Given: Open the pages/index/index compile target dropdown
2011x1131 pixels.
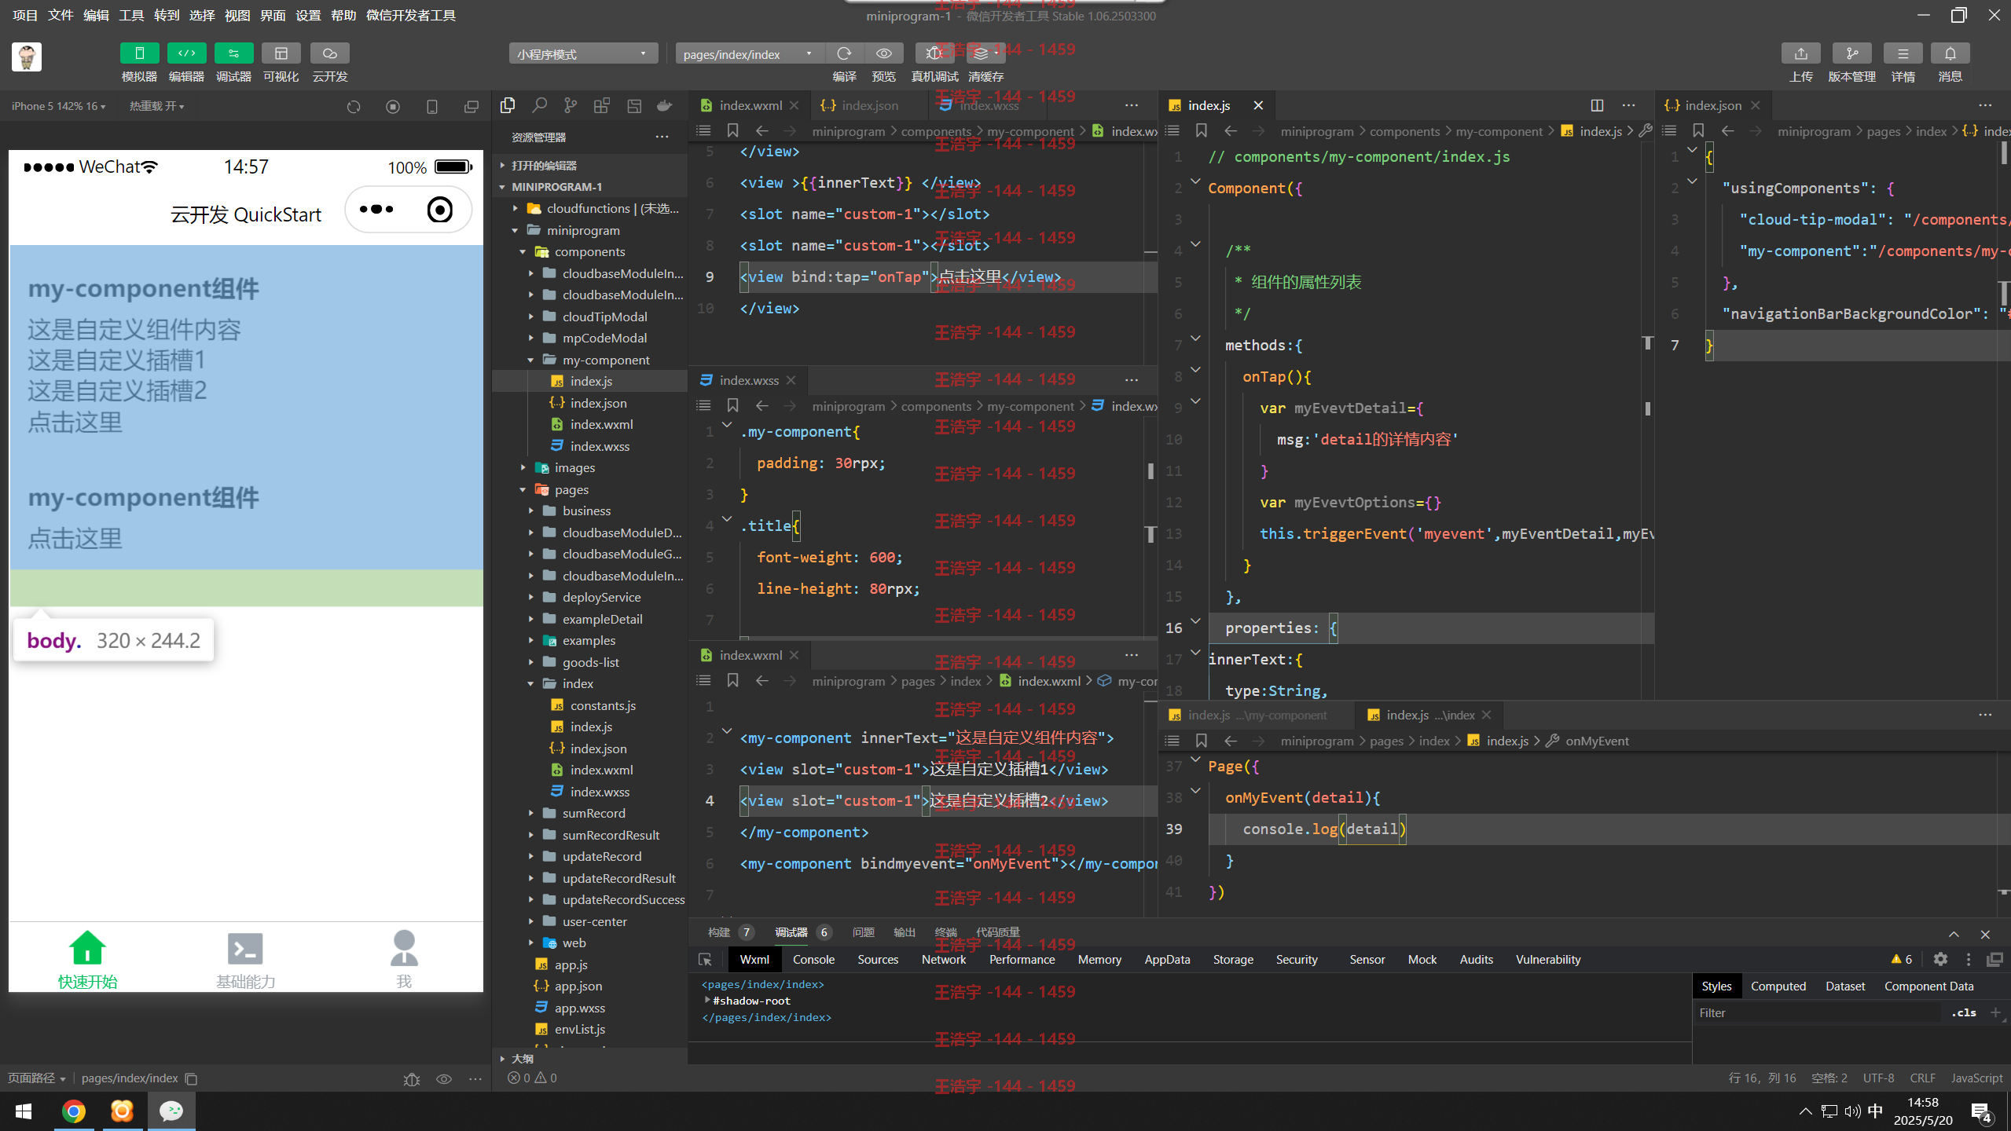Looking at the screenshot, I should point(750,54).
